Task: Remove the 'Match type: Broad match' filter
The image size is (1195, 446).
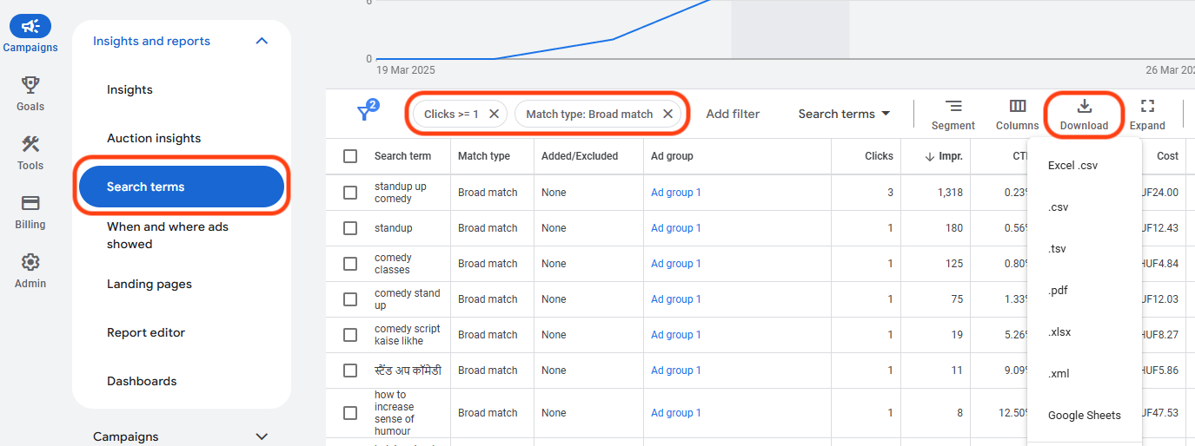Action: coord(667,114)
